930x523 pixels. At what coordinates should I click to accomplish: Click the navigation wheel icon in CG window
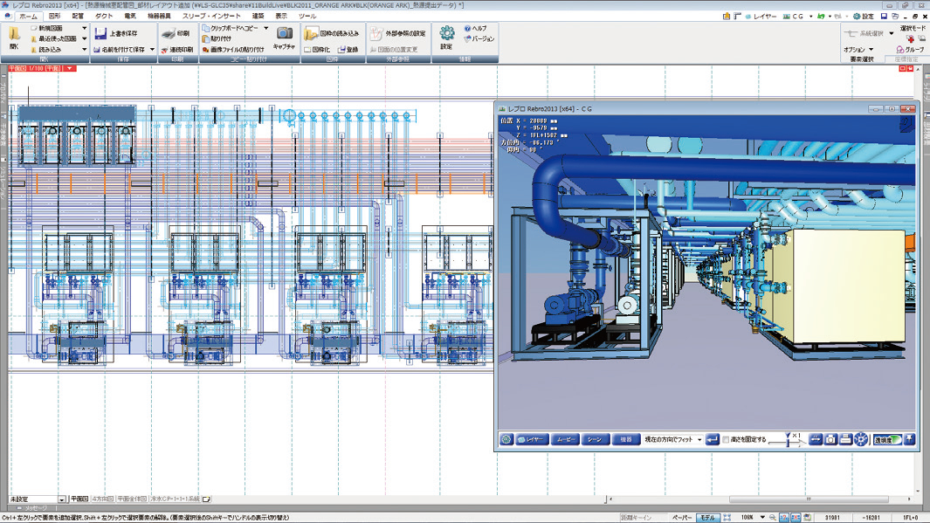pyautogui.click(x=861, y=439)
